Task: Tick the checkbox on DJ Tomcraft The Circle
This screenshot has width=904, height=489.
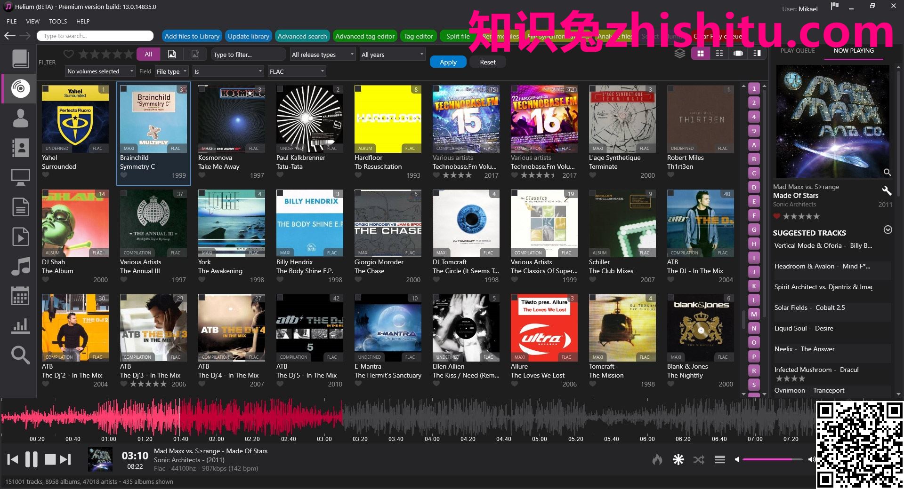Action: tap(436, 193)
